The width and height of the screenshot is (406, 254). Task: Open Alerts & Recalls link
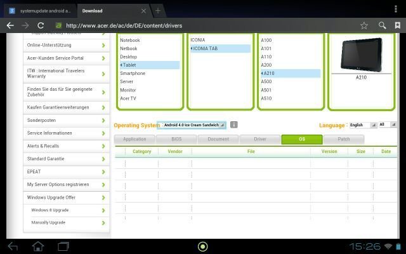67,146
